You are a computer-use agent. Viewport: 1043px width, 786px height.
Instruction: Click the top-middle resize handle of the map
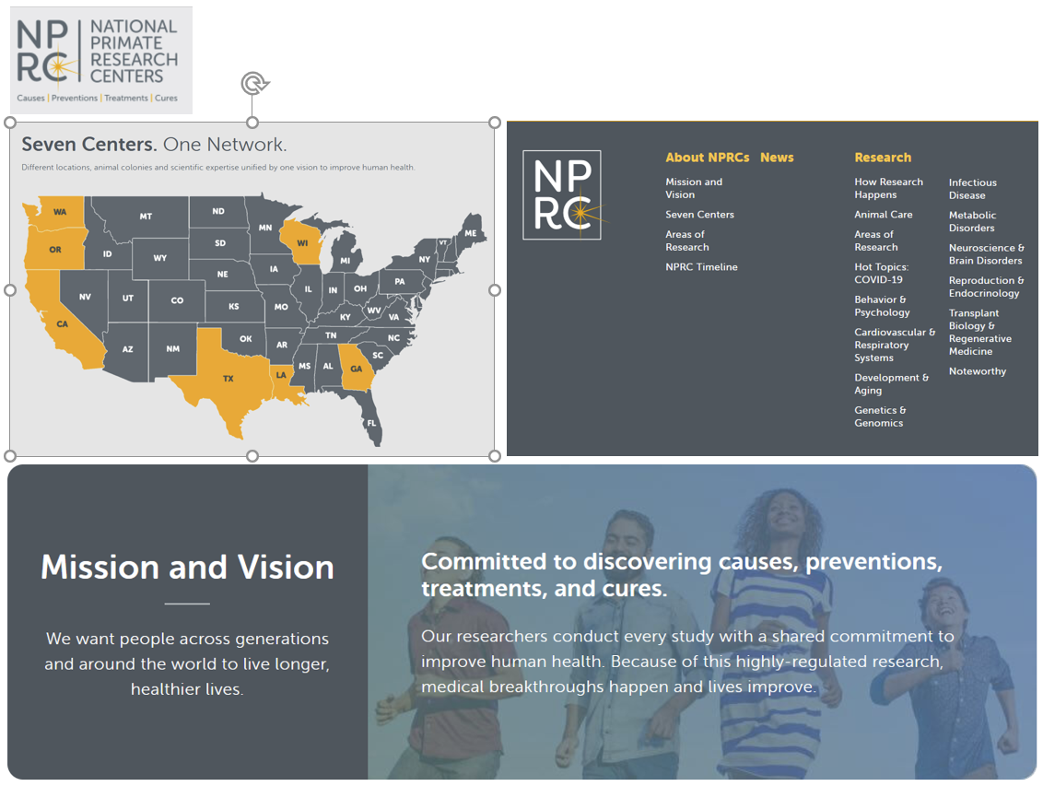click(x=252, y=123)
